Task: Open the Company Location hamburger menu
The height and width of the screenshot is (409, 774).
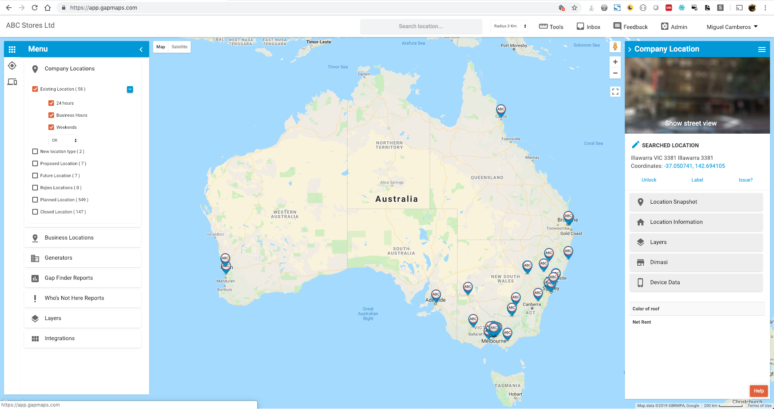Action: click(762, 50)
